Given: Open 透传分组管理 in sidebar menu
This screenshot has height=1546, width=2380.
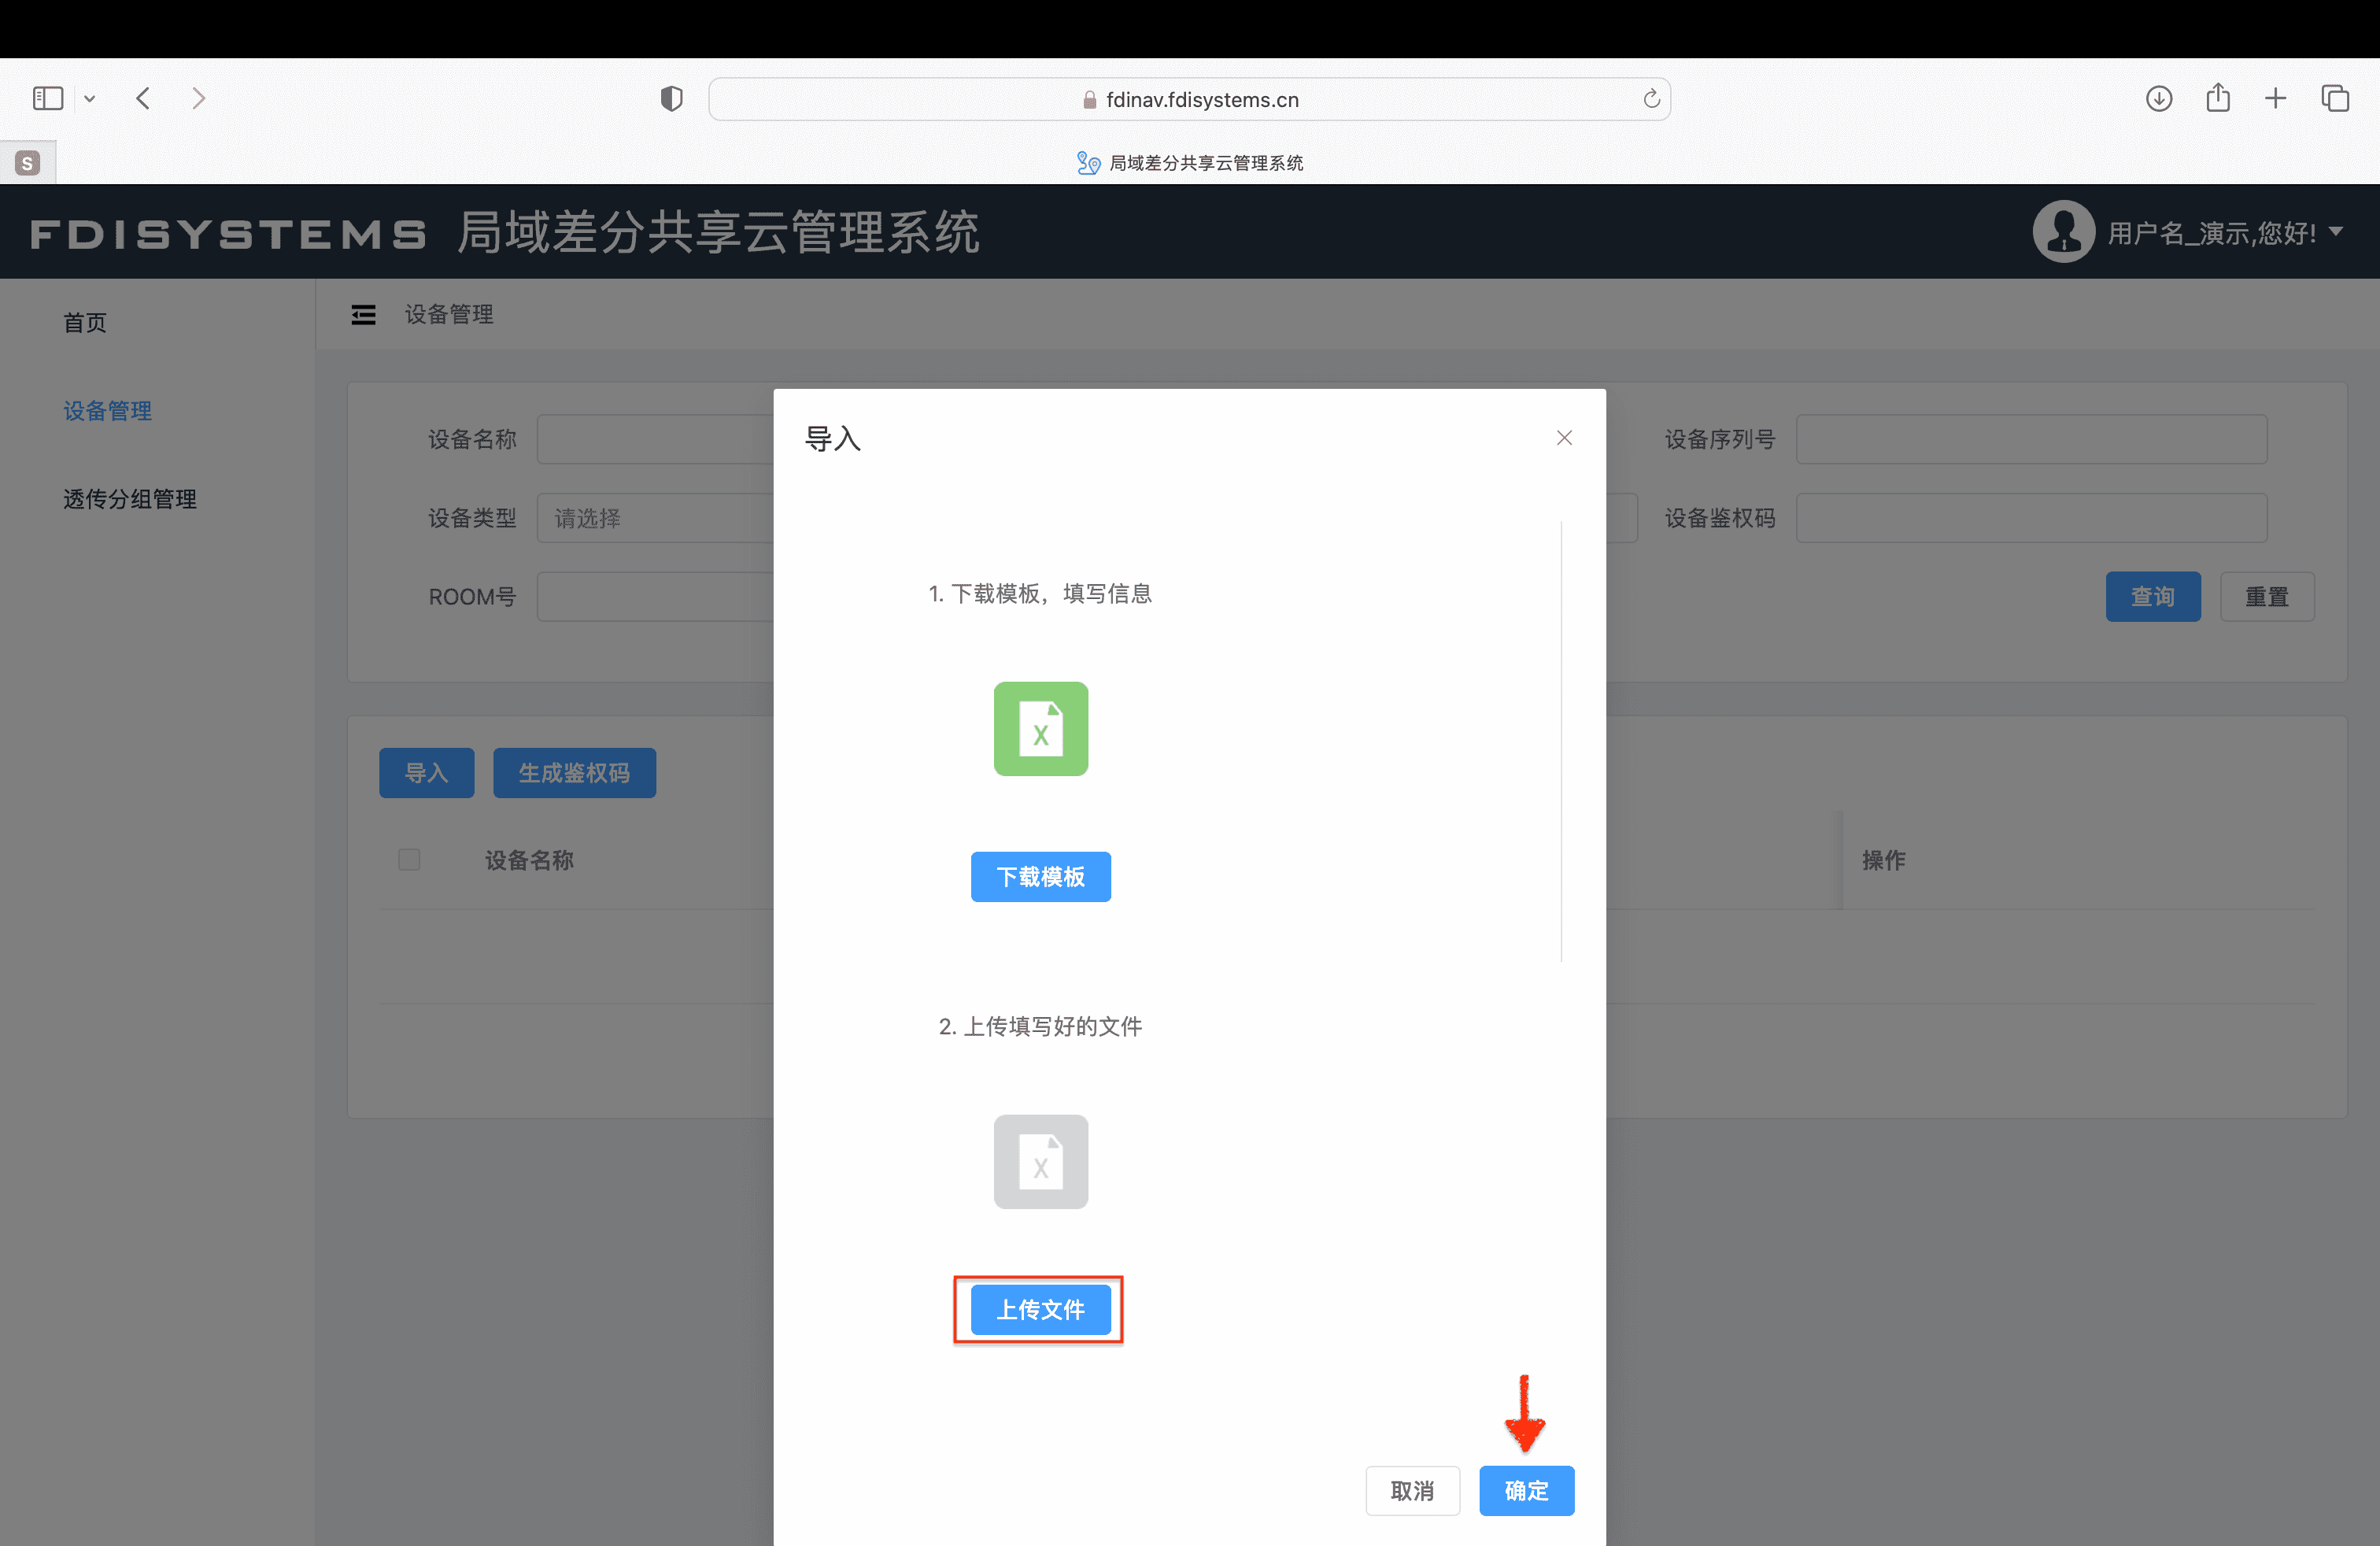Looking at the screenshot, I should click(130, 499).
